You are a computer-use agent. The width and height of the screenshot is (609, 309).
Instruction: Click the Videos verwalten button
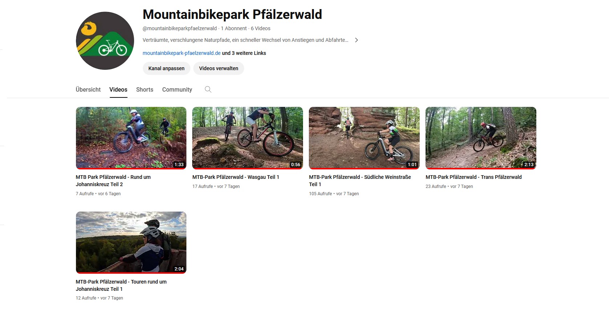[219, 68]
